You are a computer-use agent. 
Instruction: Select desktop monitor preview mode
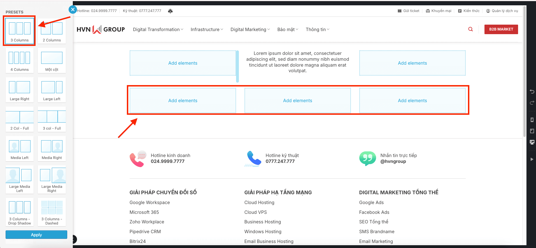coord(532,142)
